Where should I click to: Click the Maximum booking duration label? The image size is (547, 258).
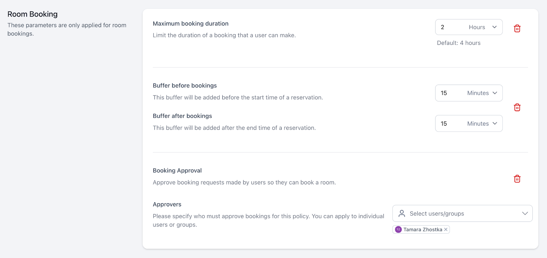(190, 24)
